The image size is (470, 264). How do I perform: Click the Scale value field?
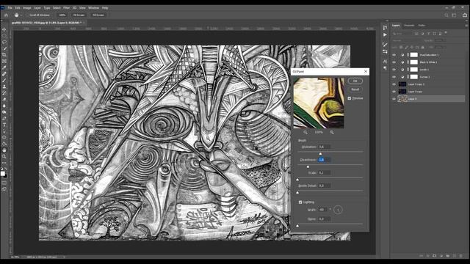click(324, 173)
